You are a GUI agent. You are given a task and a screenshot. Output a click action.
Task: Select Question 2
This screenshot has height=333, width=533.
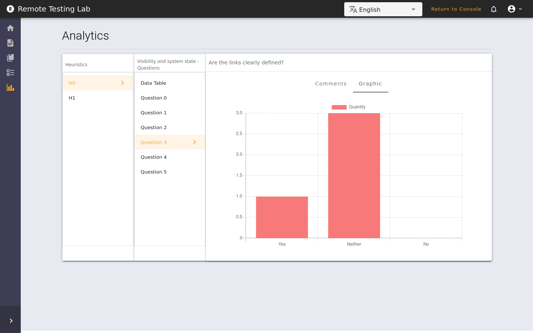[x=170, y=127]
